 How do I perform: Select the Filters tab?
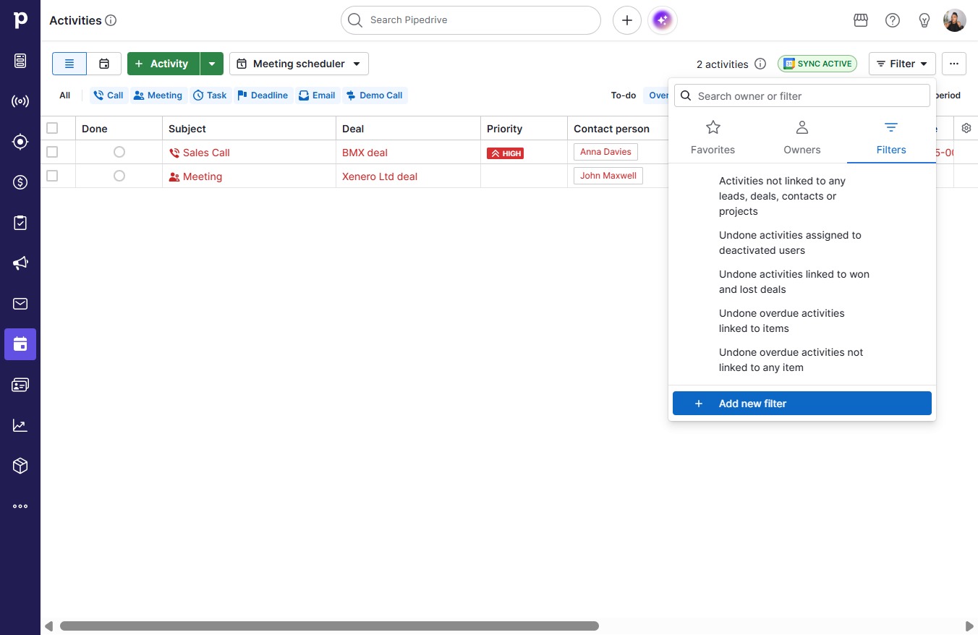[x=891, y=137]
